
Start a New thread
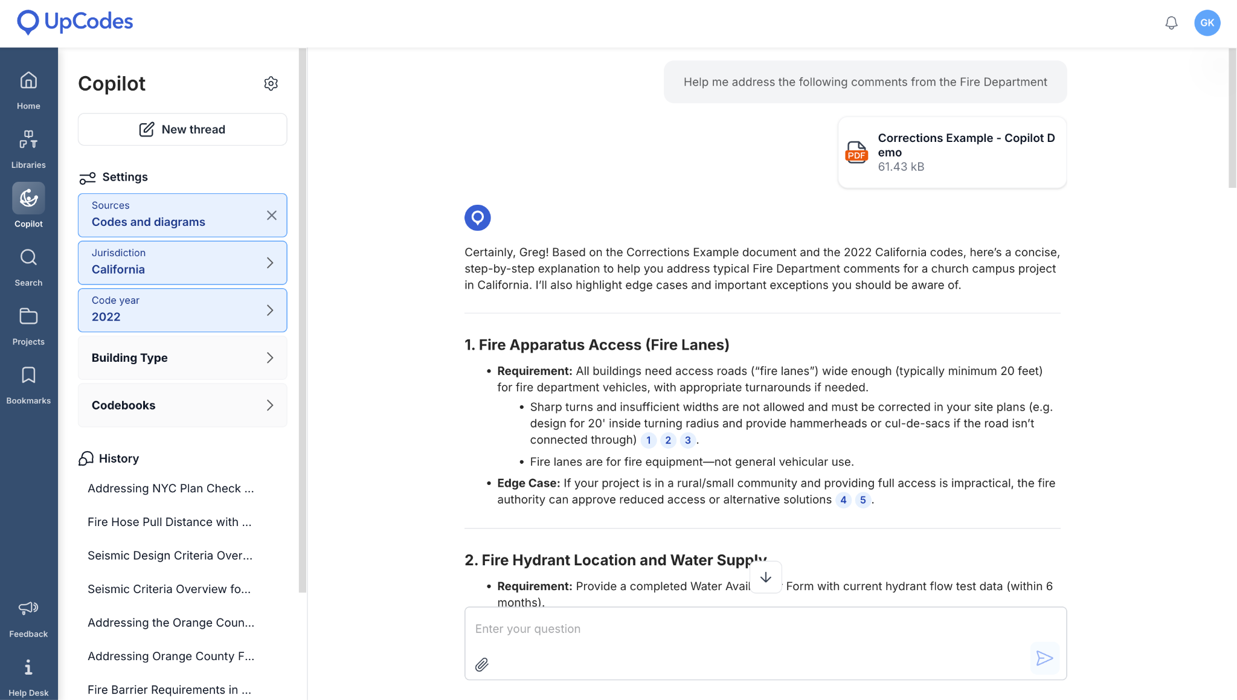pyautogui.click(x=182, y=129)
